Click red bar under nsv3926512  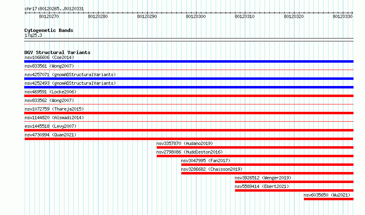point(294,182)
